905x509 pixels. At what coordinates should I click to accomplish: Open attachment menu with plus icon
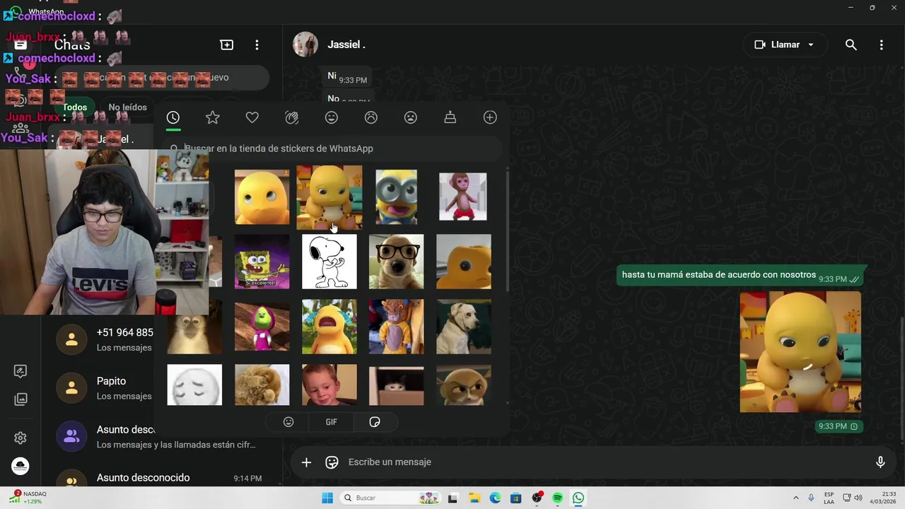(x=306, y=462)
